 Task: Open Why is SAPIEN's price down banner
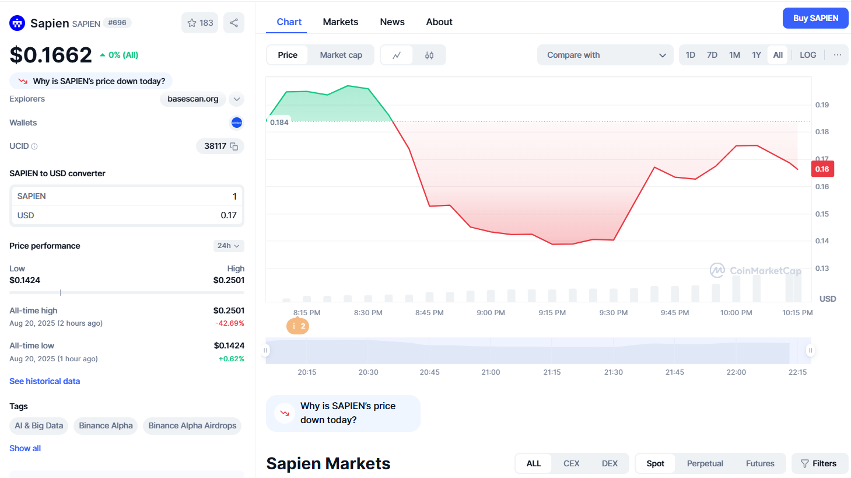click(x=91, y=81)
